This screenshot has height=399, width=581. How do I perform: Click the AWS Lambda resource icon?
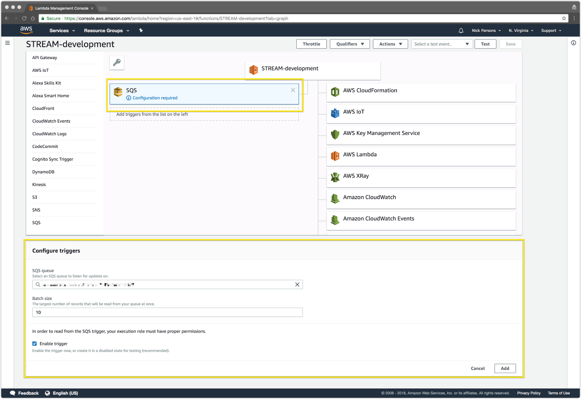[335, 156]
